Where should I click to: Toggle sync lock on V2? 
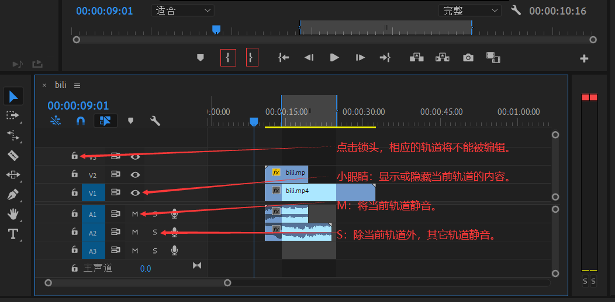tap(115, 174)
